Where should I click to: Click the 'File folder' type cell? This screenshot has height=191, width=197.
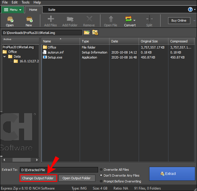88,47
